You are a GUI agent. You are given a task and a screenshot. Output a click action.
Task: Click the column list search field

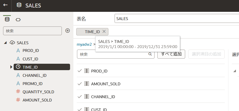click(116, 54)
